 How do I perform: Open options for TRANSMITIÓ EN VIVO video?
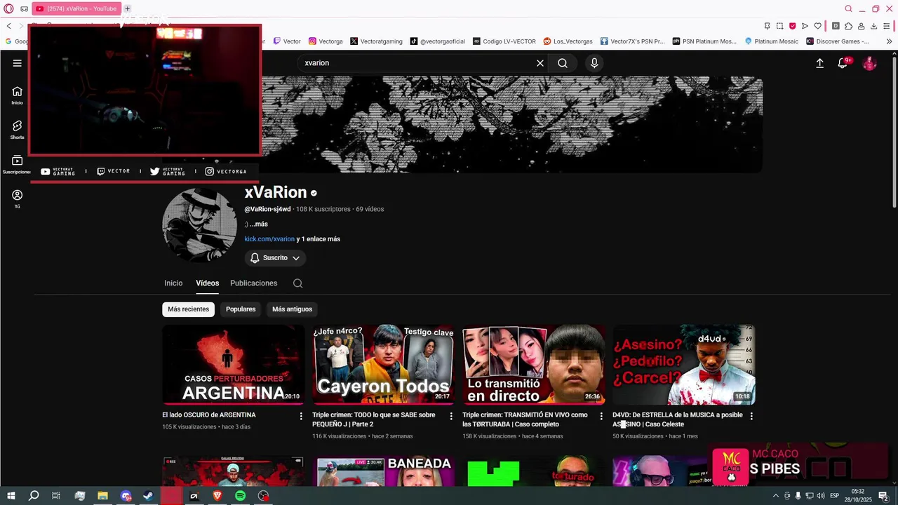tap(601, 416)
